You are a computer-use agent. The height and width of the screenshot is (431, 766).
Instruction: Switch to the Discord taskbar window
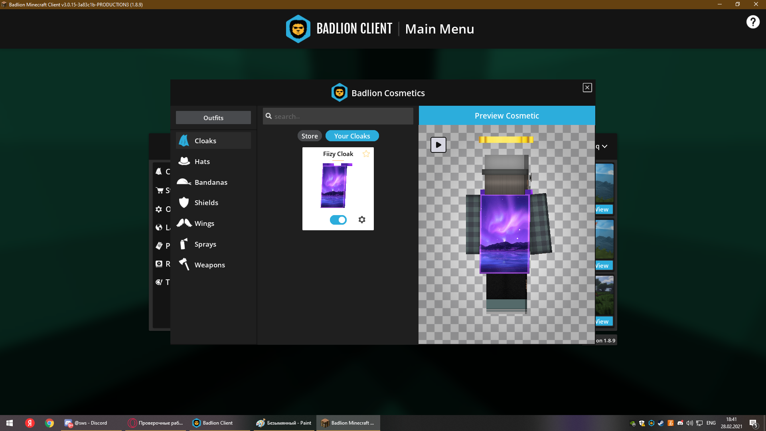coord(91,423)
